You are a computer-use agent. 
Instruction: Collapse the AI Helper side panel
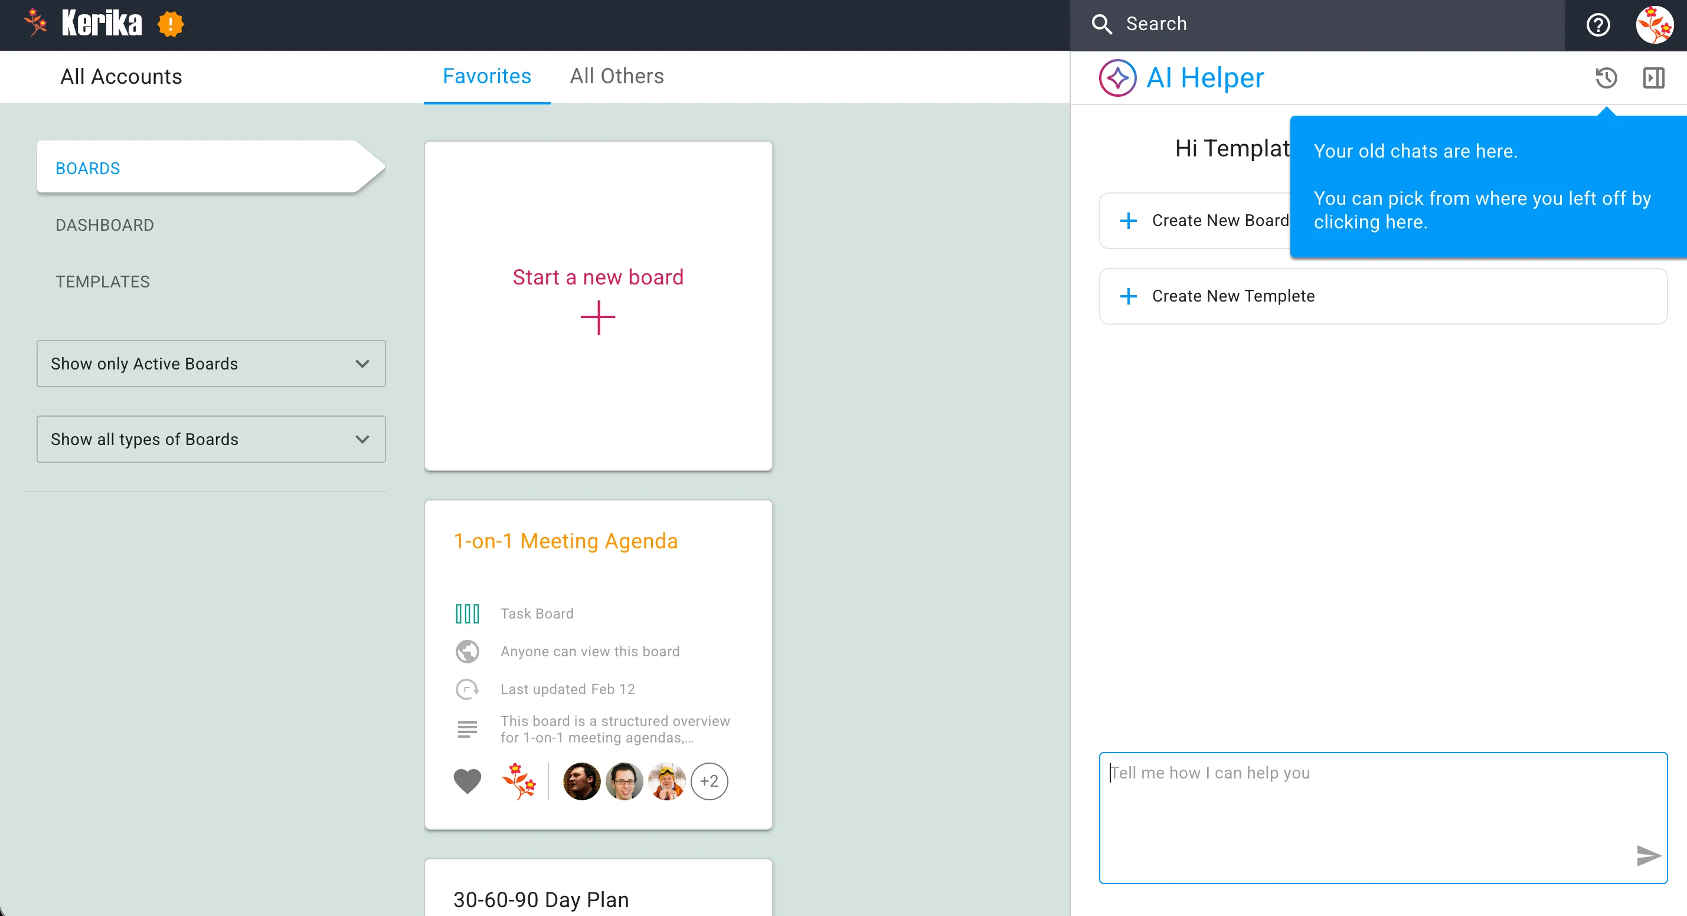pos(1653,78)
